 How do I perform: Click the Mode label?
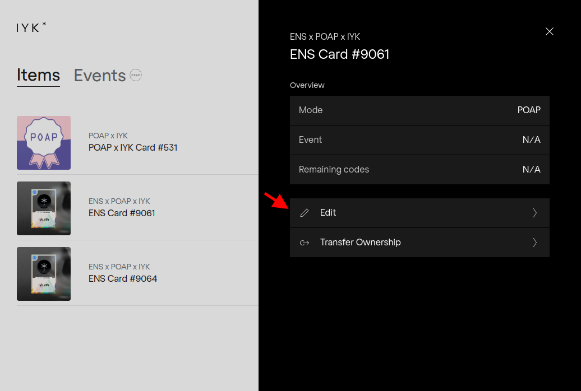(x=311, y=110)
